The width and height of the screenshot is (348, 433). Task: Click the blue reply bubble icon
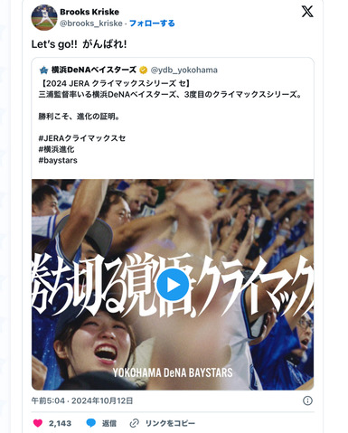pos(91,423)
